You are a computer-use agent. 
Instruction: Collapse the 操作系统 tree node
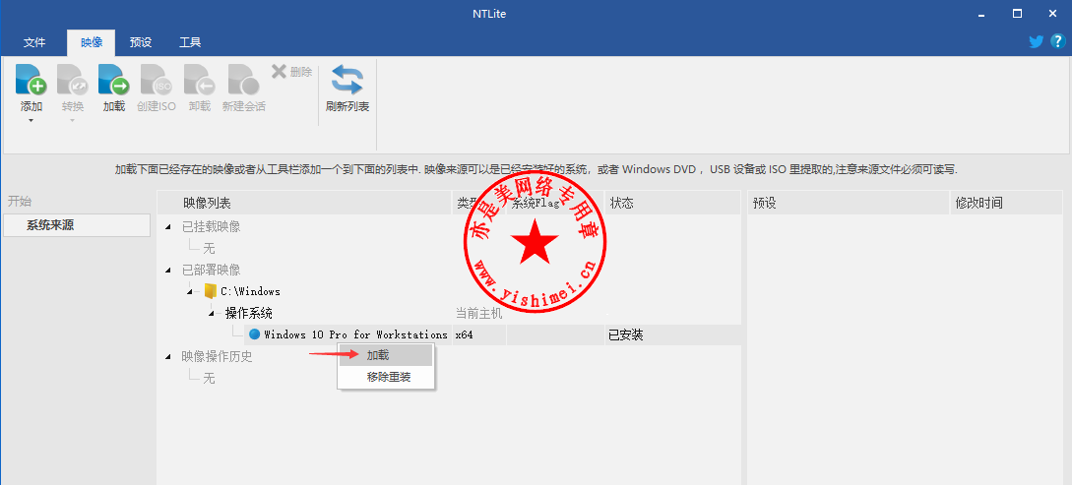tap(212, 314)
